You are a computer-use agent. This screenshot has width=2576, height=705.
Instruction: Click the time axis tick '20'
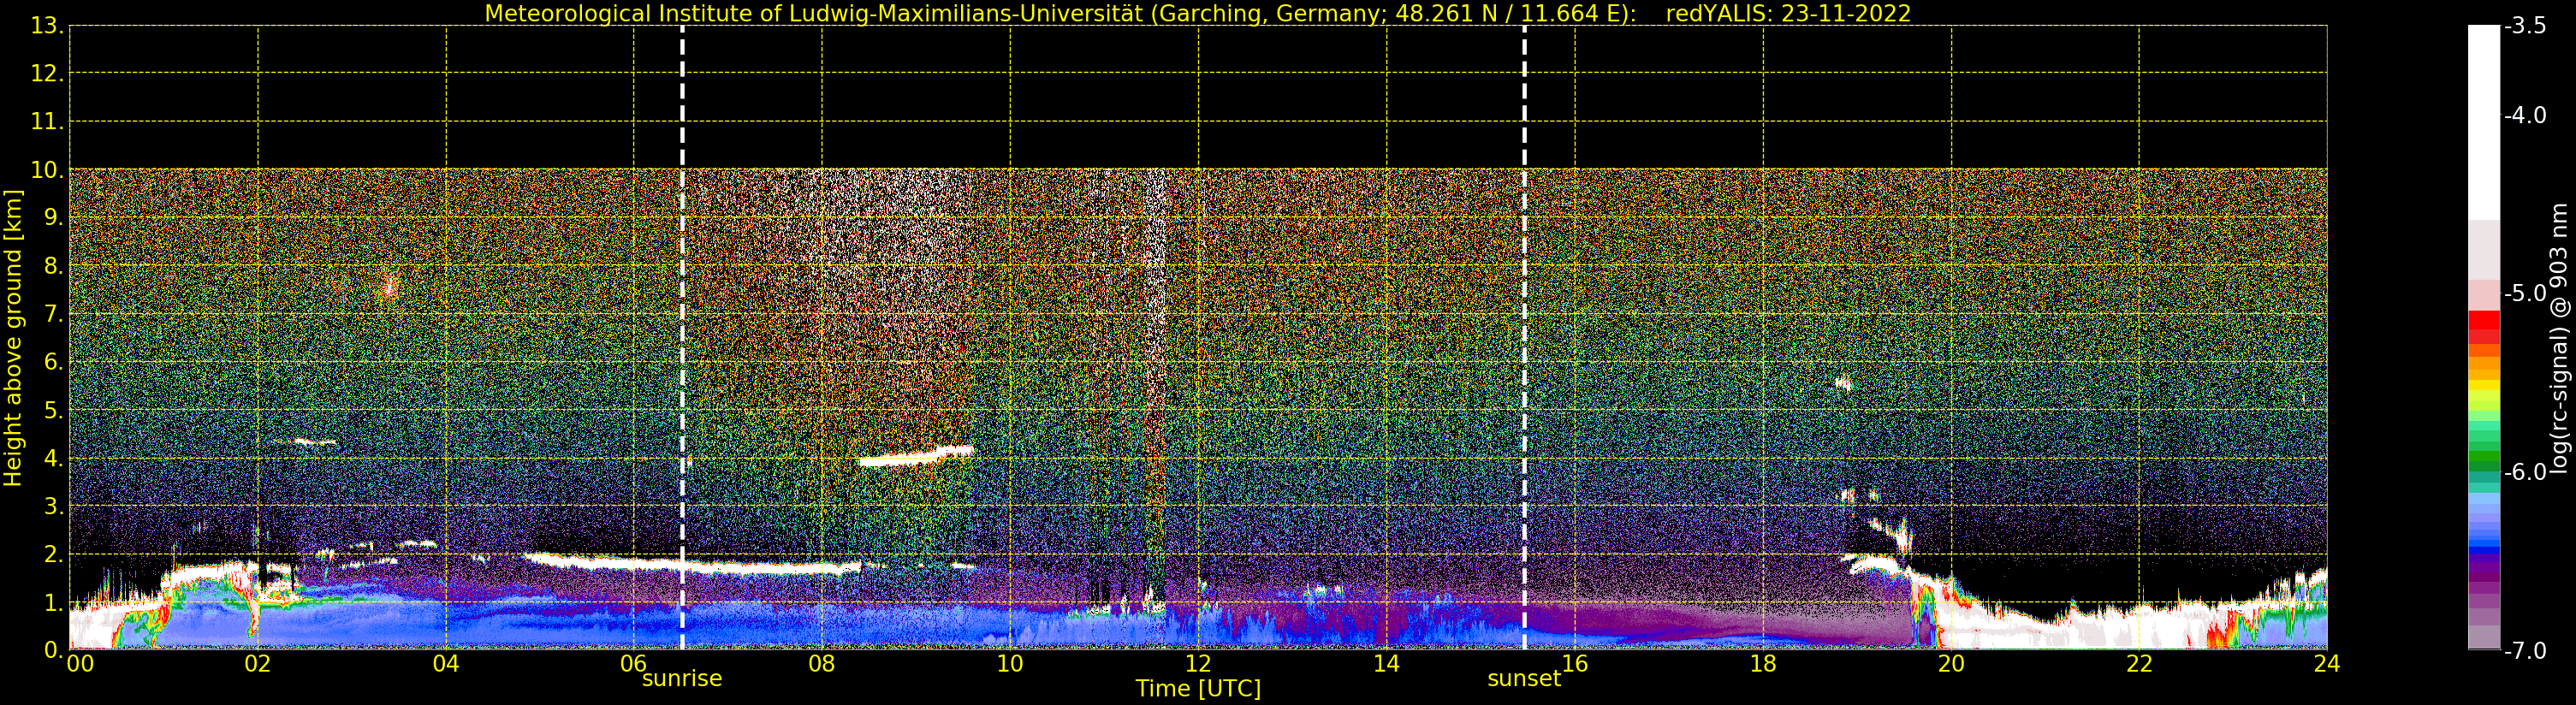(1951, 664)
